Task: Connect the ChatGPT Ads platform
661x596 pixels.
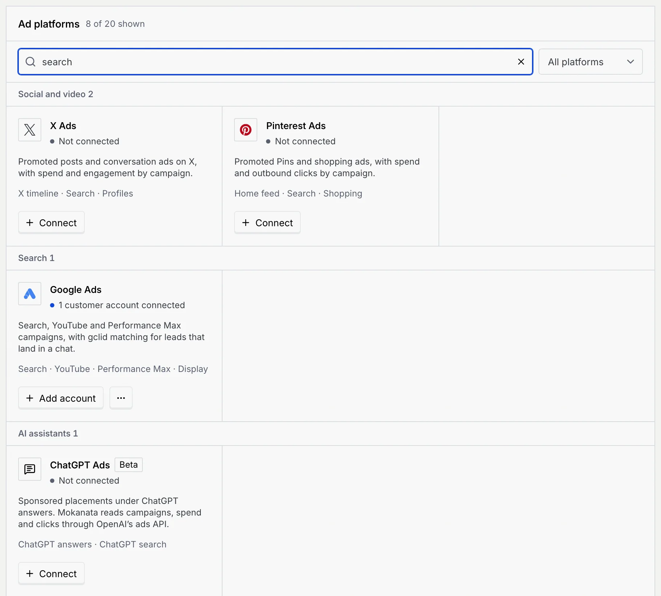Action: [51, 574]
